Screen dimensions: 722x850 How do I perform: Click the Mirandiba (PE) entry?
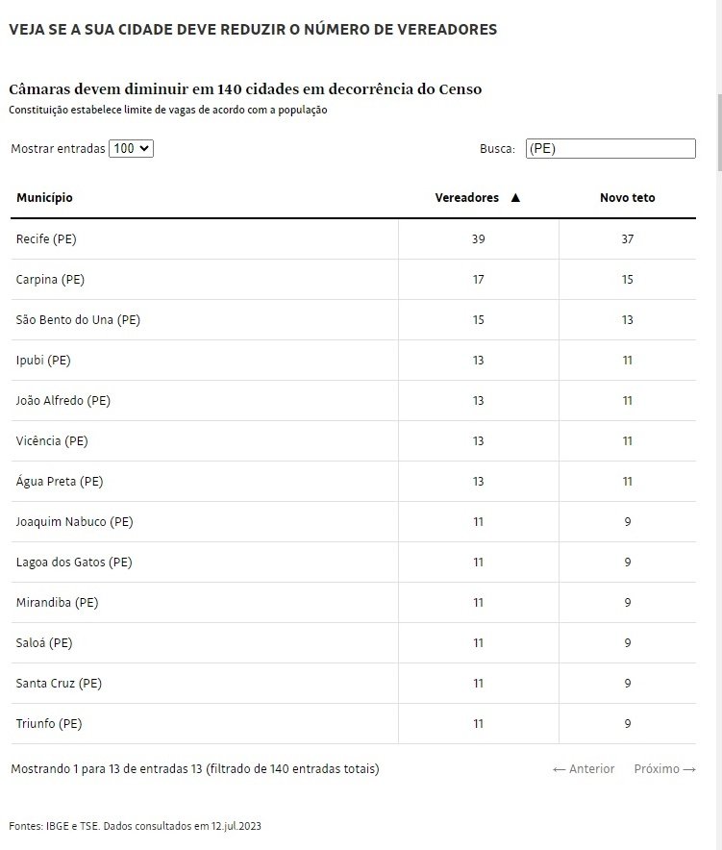pos(57,603)
